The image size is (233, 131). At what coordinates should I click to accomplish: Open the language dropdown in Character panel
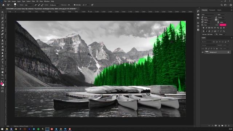(x=208, y=34)
